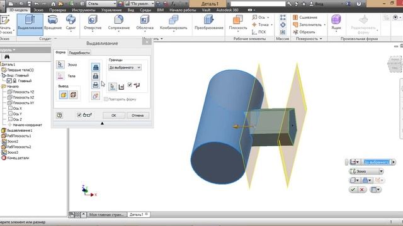Click the binoculars search icon in browser
This screenshot has height=226, width=403.
tap(7, 56)
